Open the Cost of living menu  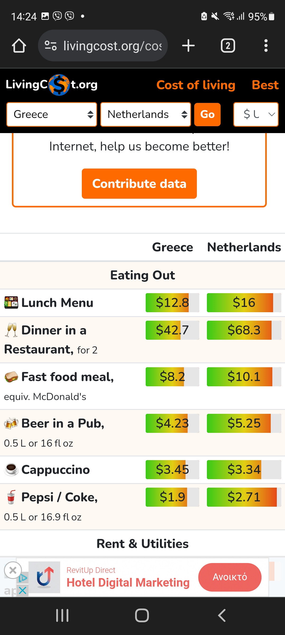(x=196, y=85)
